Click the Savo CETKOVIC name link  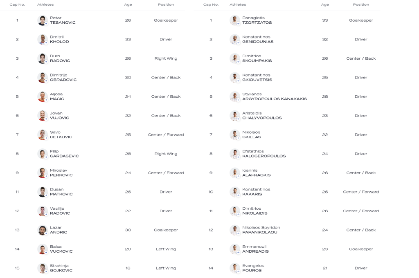tap(61, 135)
